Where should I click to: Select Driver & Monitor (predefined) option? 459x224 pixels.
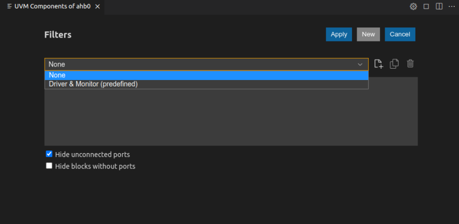(x=94, y=84)
